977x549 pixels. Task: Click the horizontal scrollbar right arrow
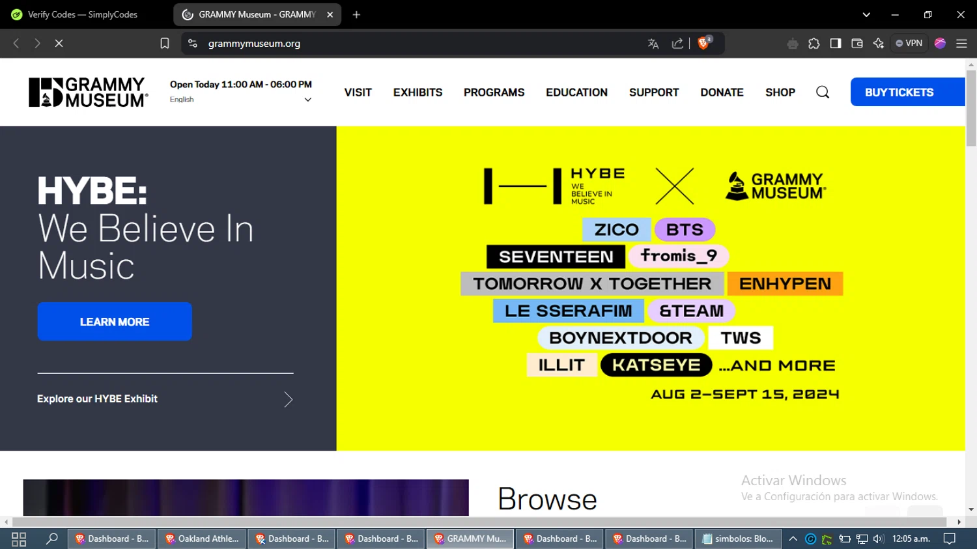pyautogui.click(x=959, y=522)
